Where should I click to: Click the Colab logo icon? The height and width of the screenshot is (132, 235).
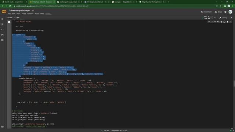tap(4, 12)
